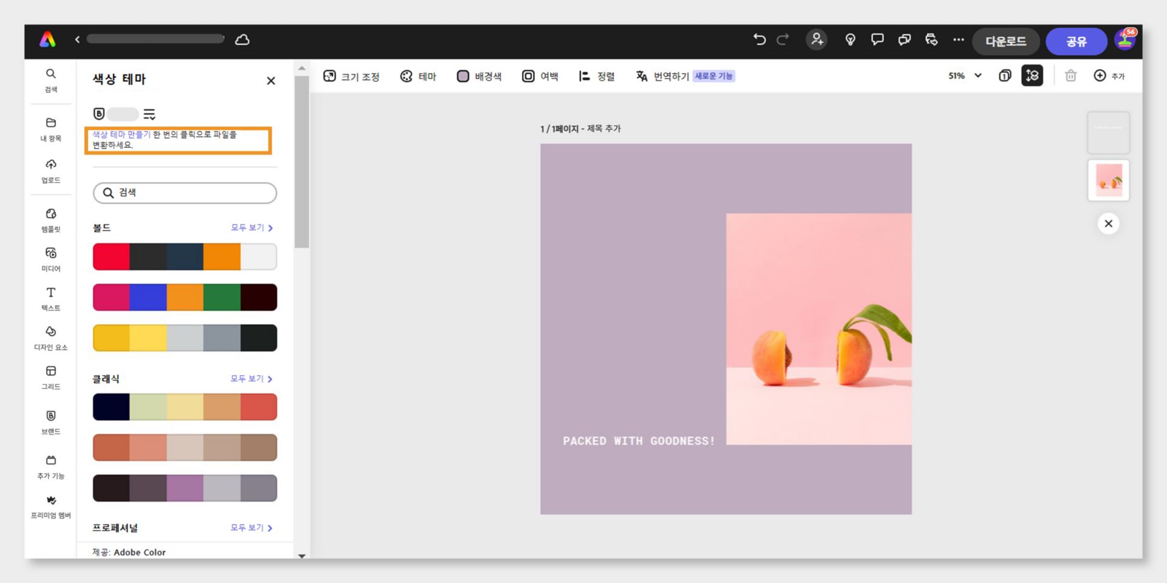Click the 제목 추가 page title label
The width and height of the screenshot is (1167, 583).
coord(604,129)
